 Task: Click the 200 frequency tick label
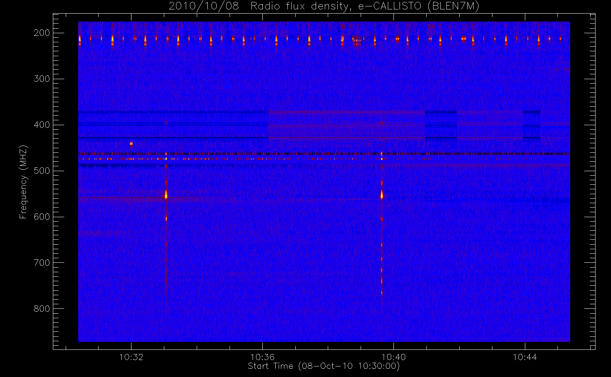42,33
